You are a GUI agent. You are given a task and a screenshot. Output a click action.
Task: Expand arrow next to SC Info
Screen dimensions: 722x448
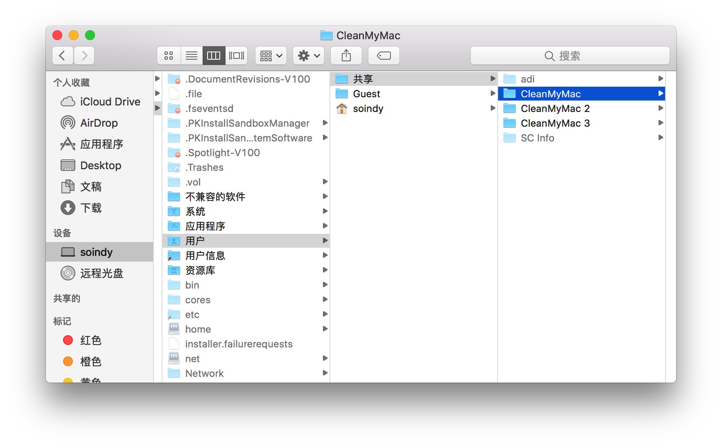coord(661,137)
